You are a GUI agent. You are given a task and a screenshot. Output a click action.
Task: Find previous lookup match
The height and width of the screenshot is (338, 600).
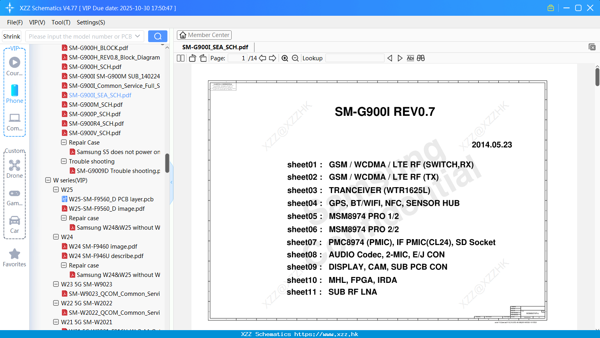coord(390,58)
